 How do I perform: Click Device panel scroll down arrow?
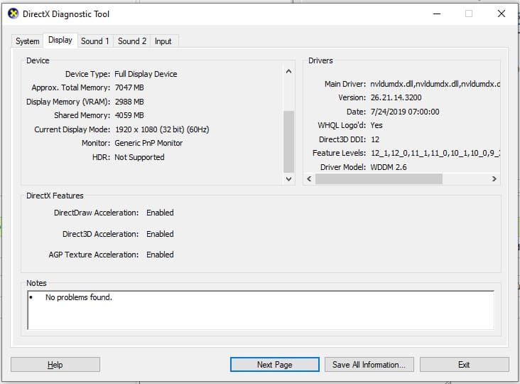coord(289,179)
